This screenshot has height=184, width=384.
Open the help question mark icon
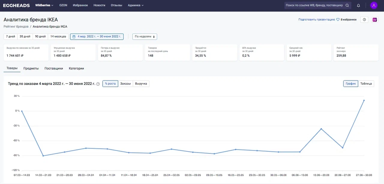pyautogui.click(x=364, y=19)
